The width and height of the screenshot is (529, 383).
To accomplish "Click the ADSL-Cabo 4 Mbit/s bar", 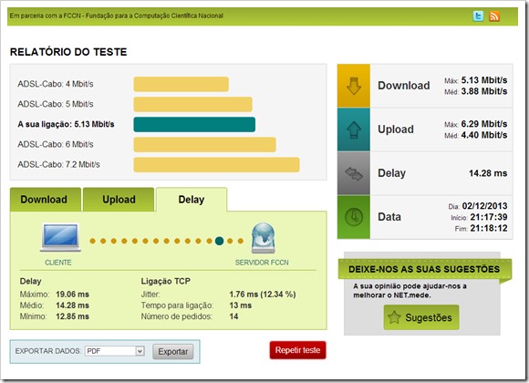I will pos(182,85).
